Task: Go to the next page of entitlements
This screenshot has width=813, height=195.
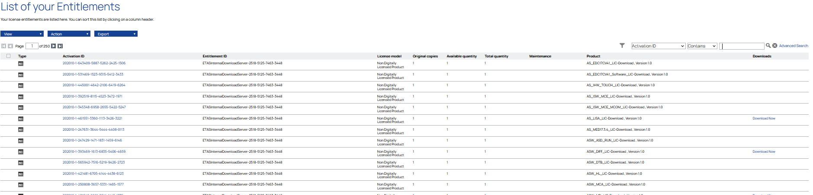Action: tap(54, 46)
